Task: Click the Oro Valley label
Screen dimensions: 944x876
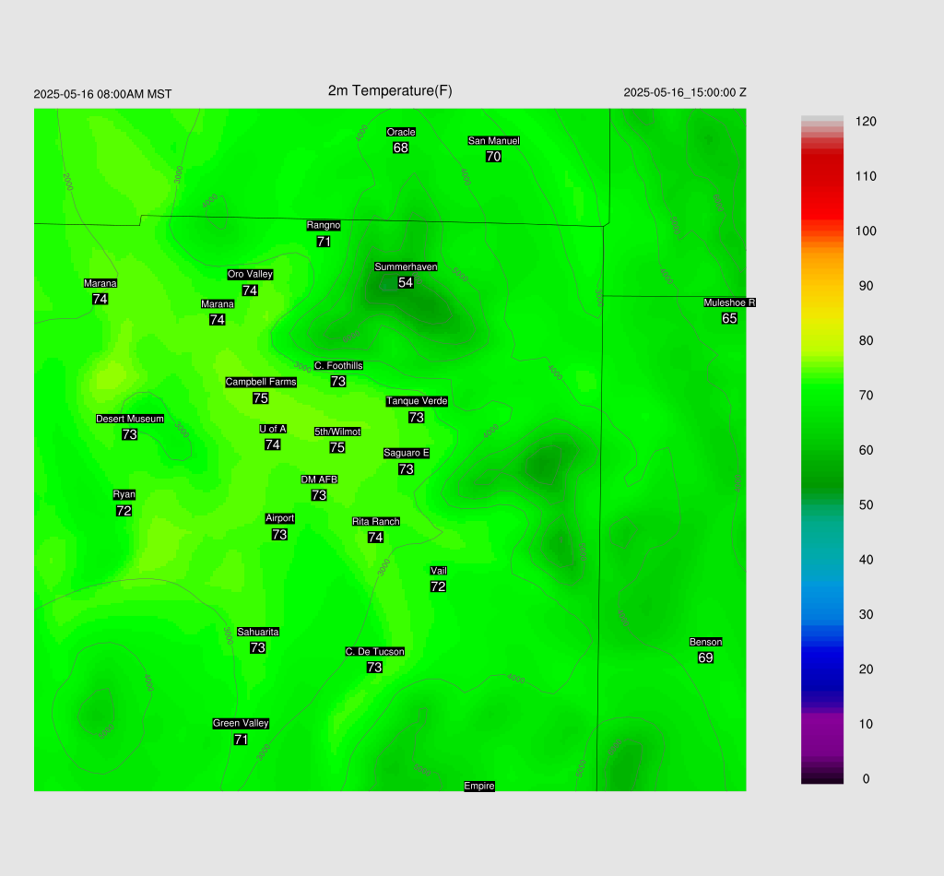Action: coord(250,274)
